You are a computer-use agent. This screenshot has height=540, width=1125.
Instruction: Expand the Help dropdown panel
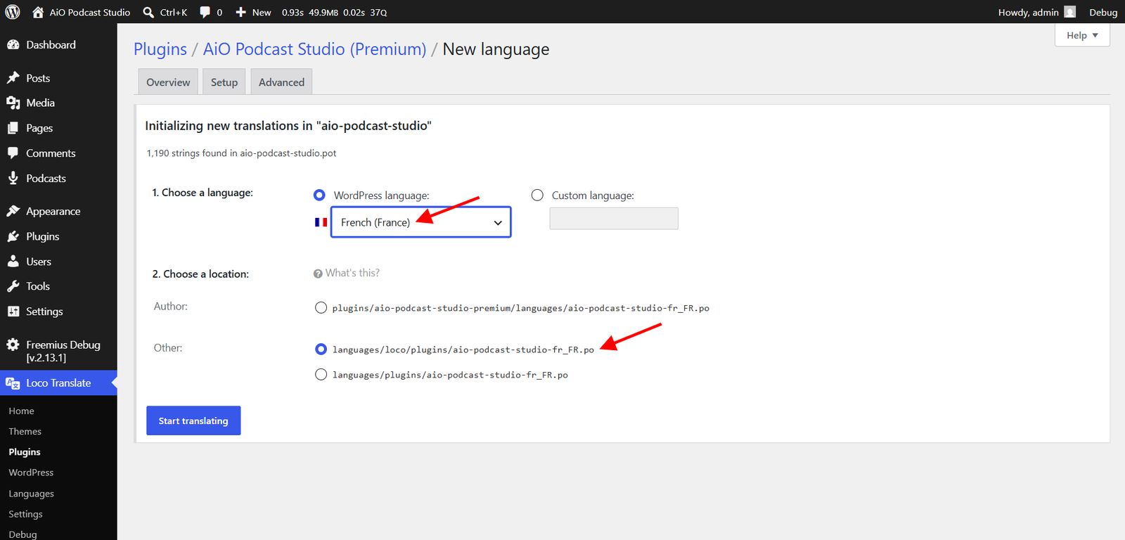(1082, 35)
